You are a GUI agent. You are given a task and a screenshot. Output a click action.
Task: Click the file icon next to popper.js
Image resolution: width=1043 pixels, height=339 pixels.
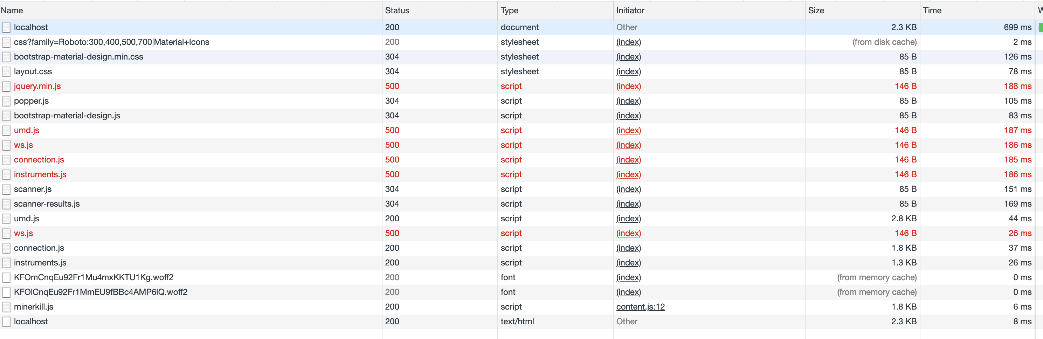(6, 101)
